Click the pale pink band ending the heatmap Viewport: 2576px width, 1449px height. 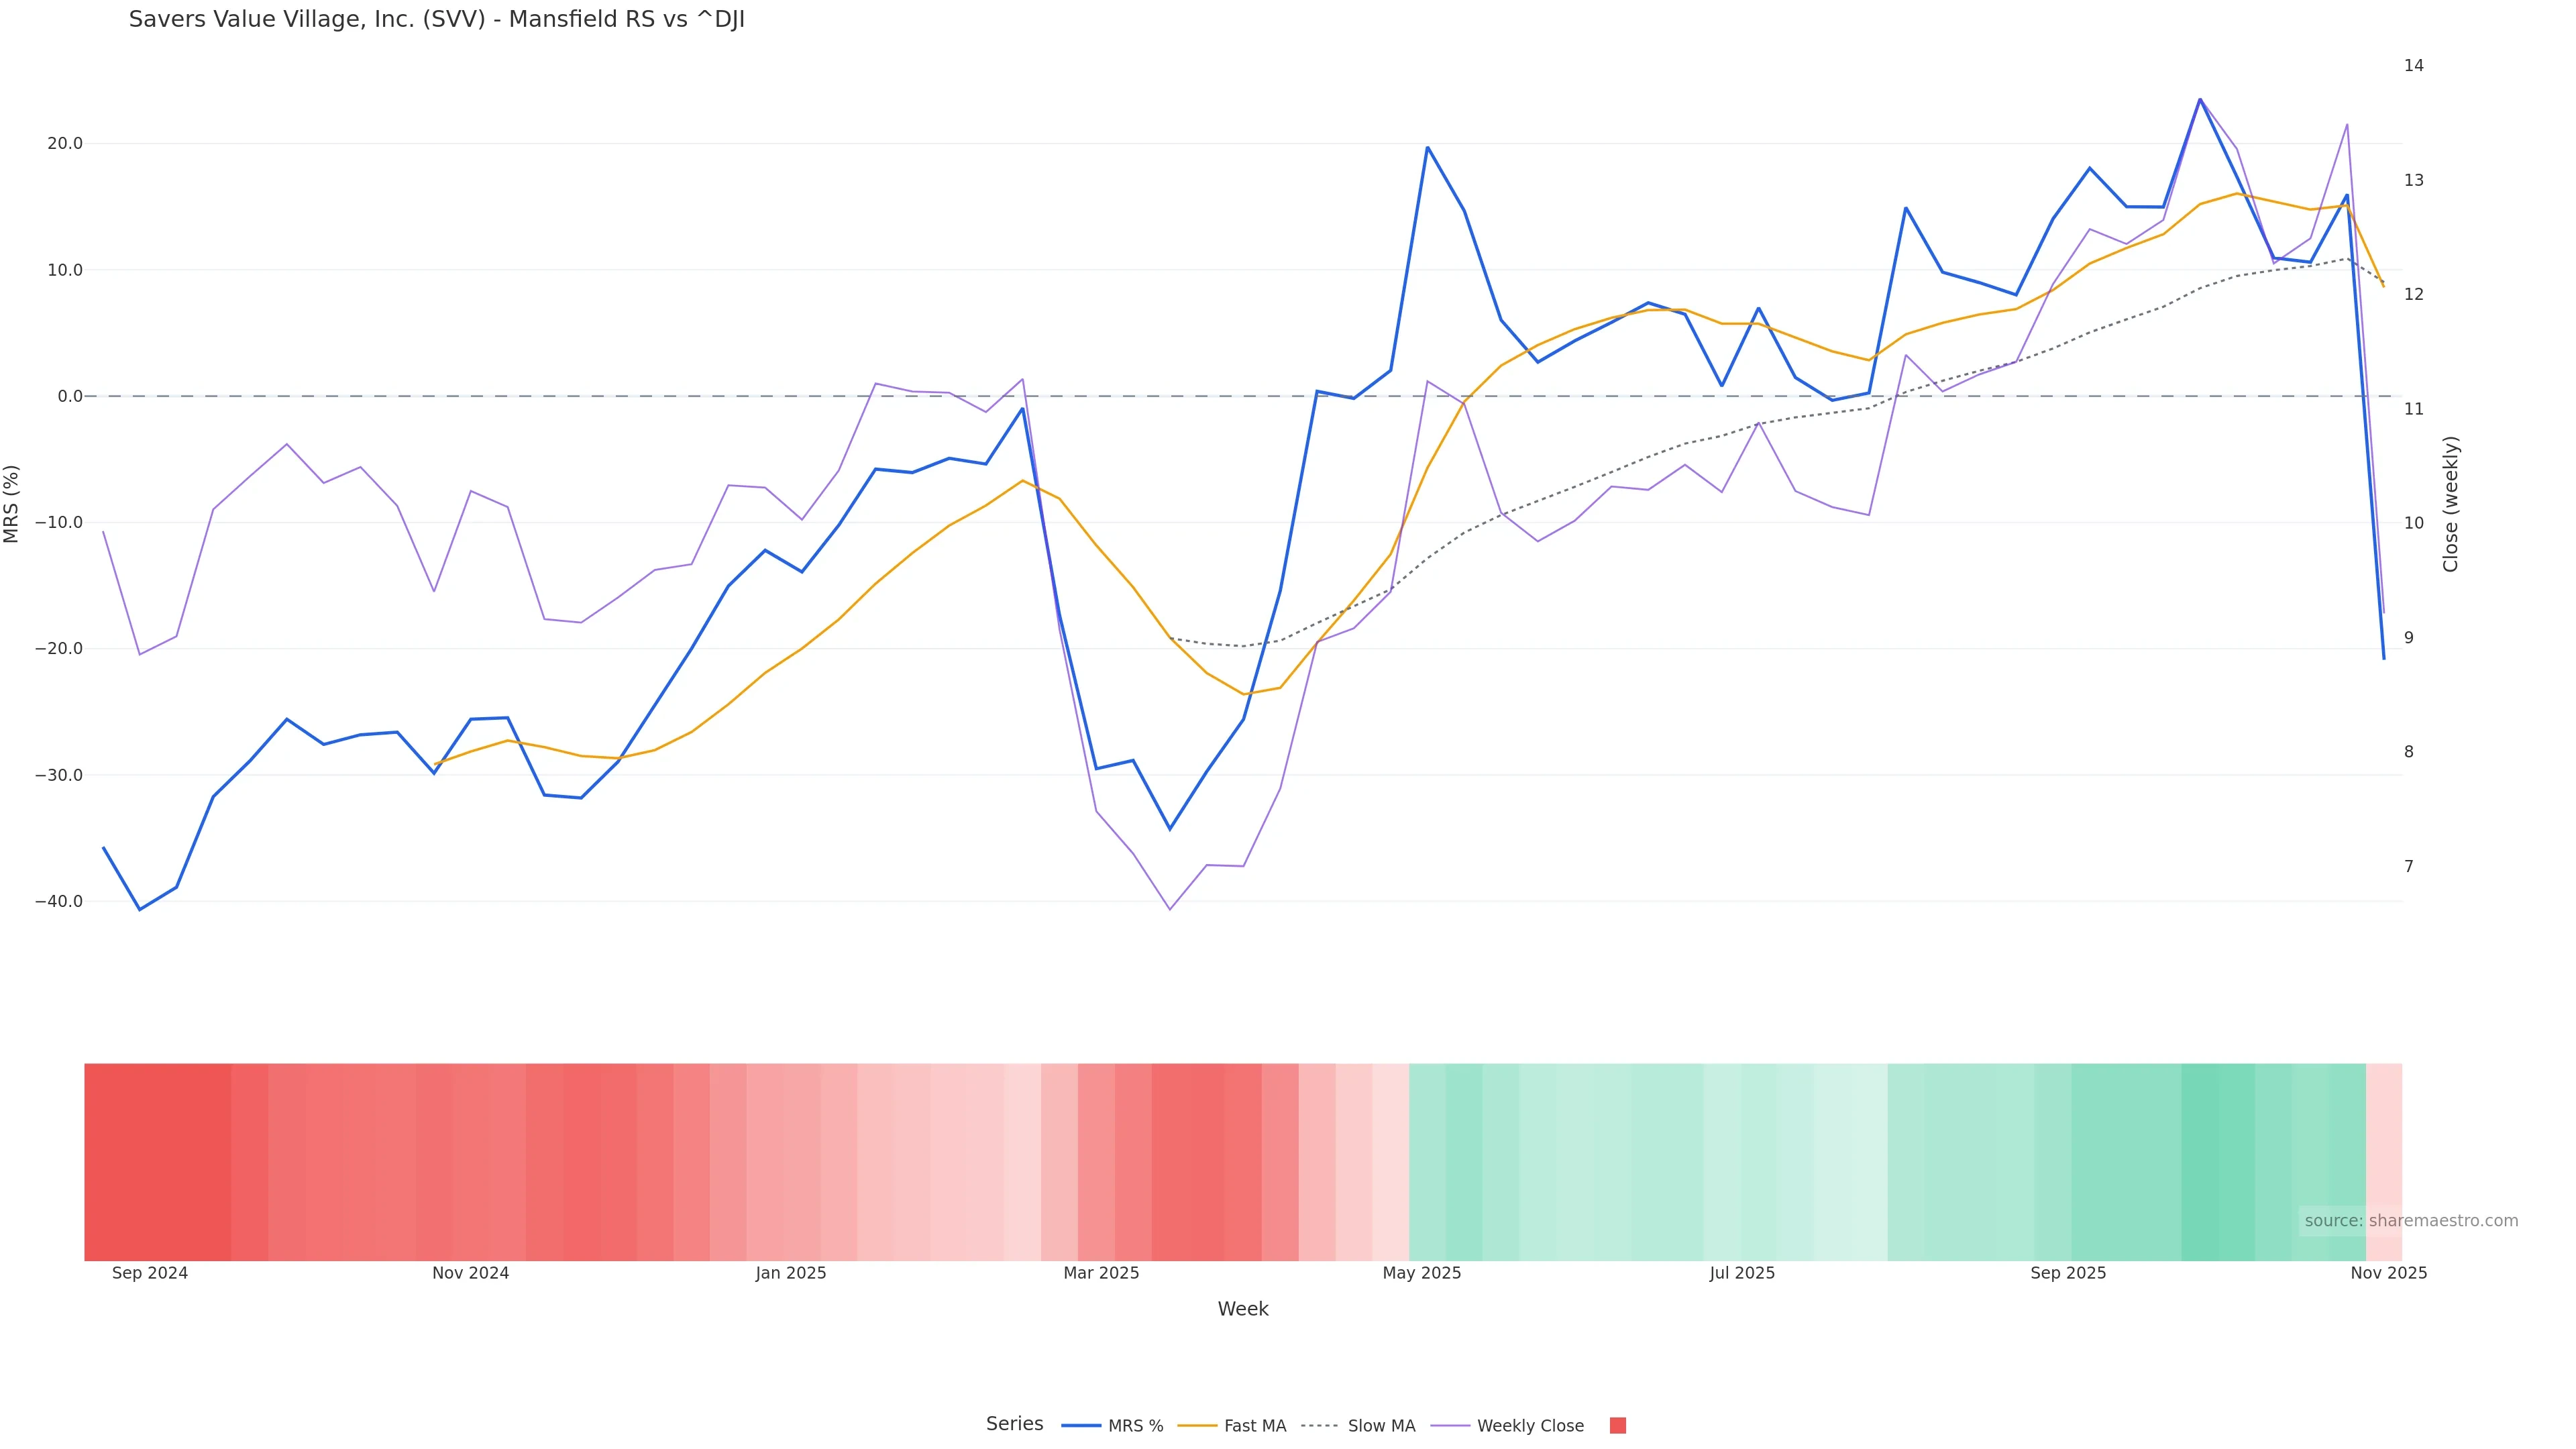pos(2384,1160)
